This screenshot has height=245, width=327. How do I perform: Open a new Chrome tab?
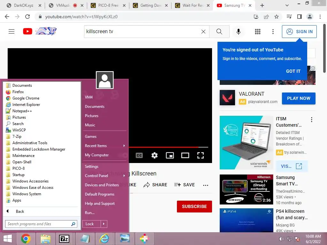tap(262, 6)
